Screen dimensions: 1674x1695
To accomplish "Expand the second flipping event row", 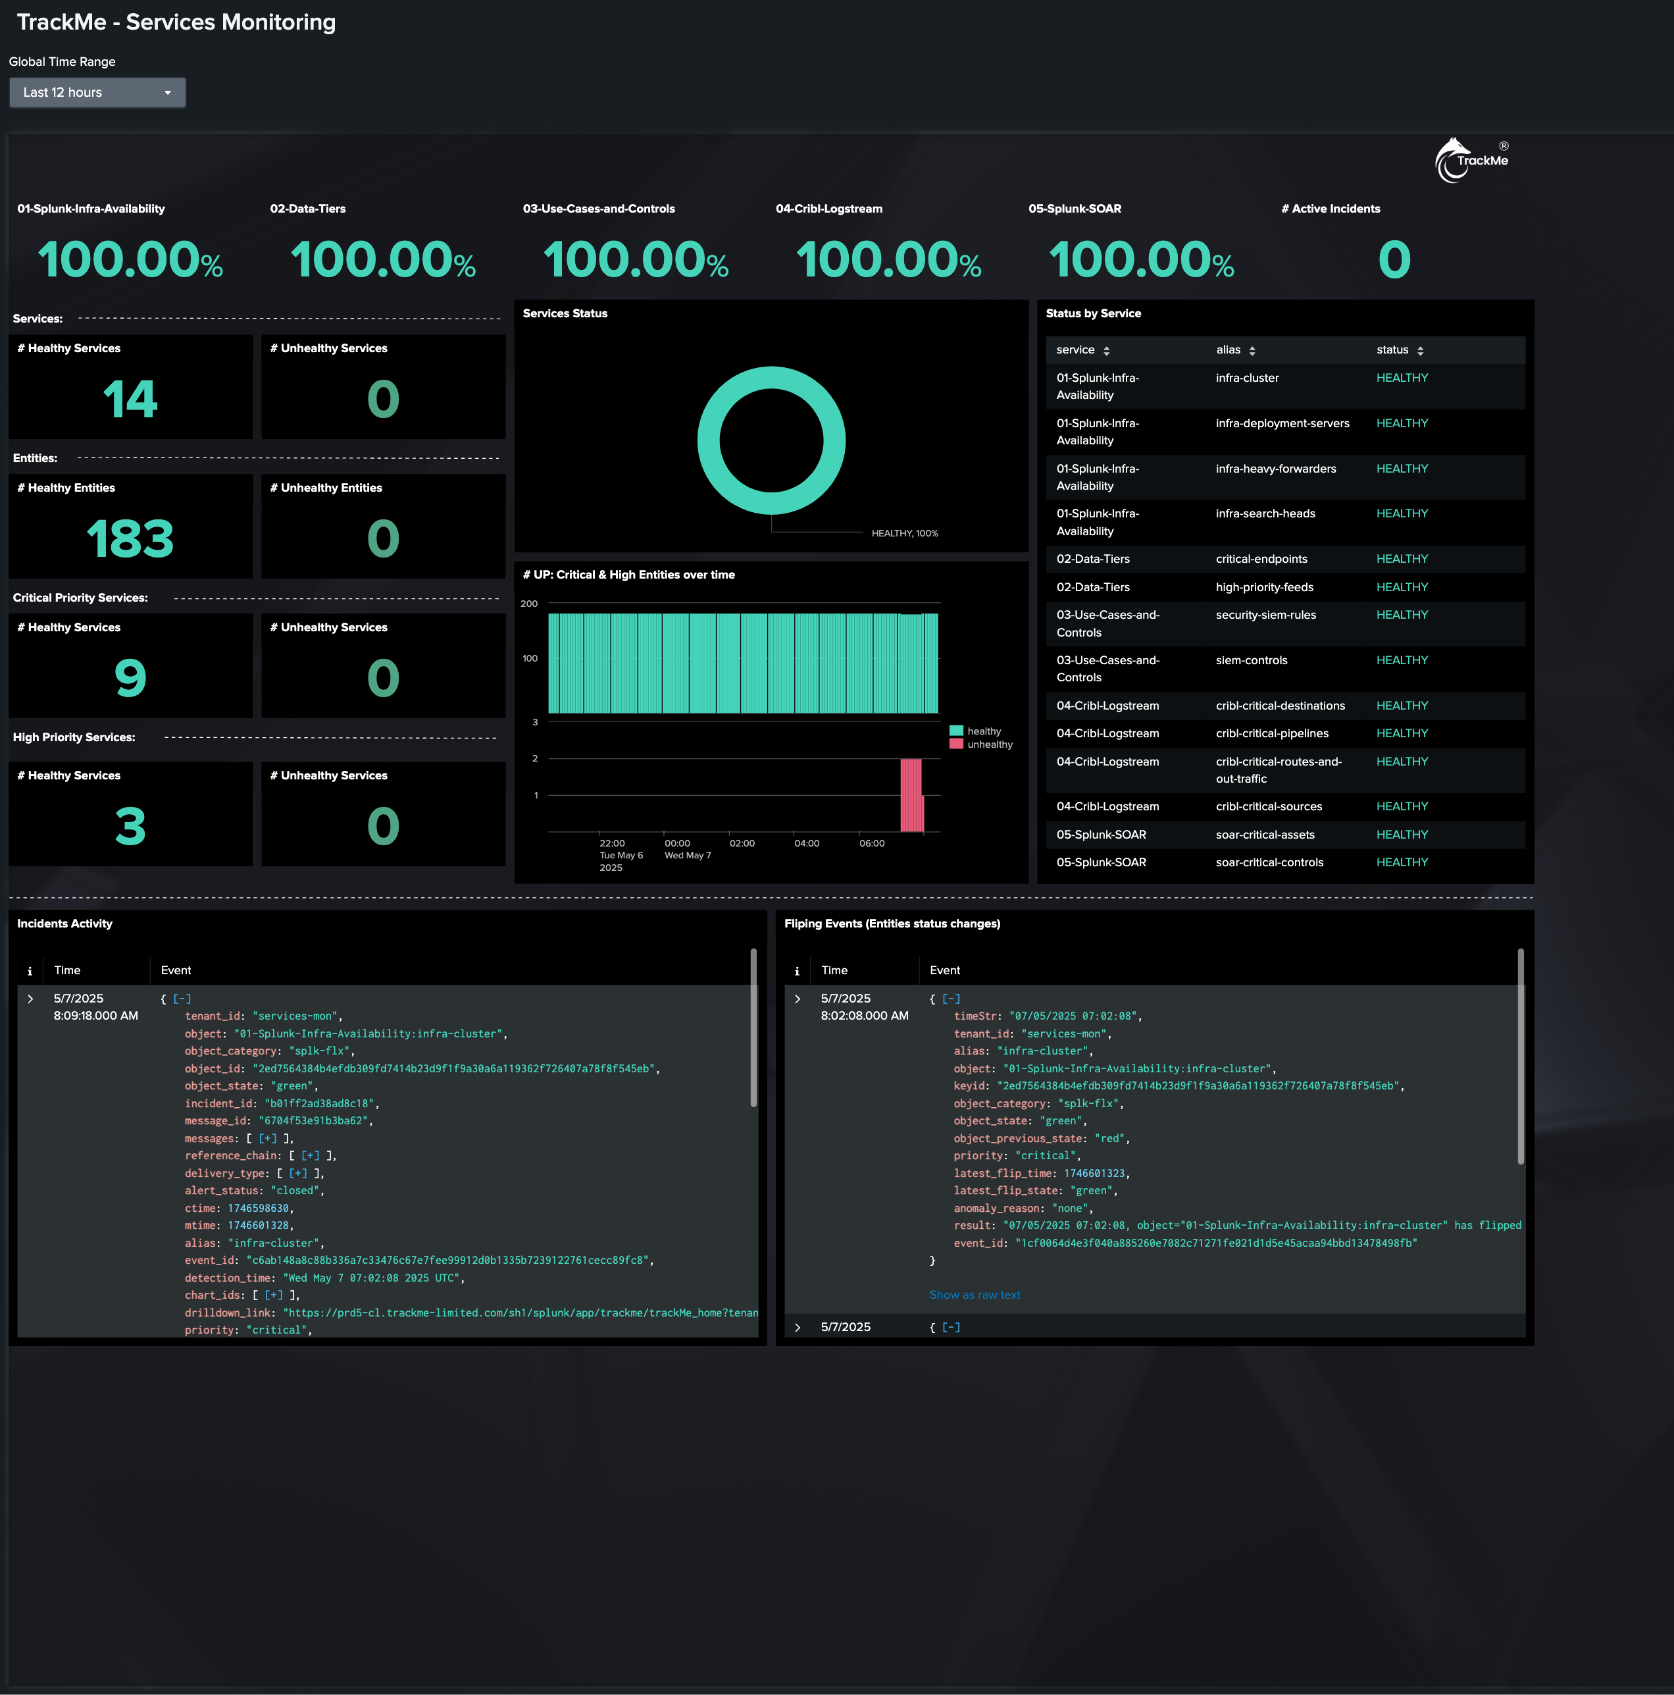I will [797, 1328].
